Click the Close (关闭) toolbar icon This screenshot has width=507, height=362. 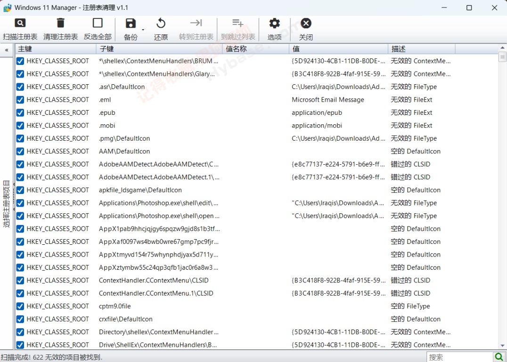tap(306, 23)
